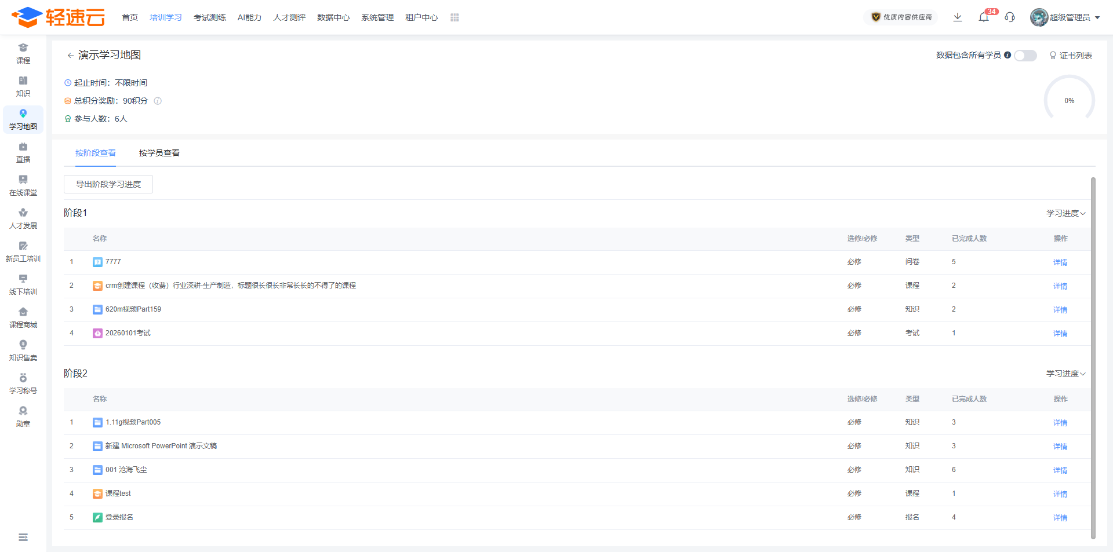Open 课程商城 in the left sidebar
Screen dimensions: 1113x552
coord(23,317)
